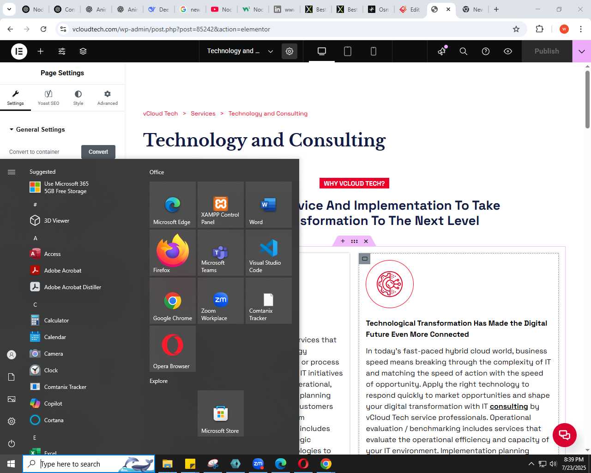Open the red chat bubble widget
591x473 pixels.
point(564,435)
